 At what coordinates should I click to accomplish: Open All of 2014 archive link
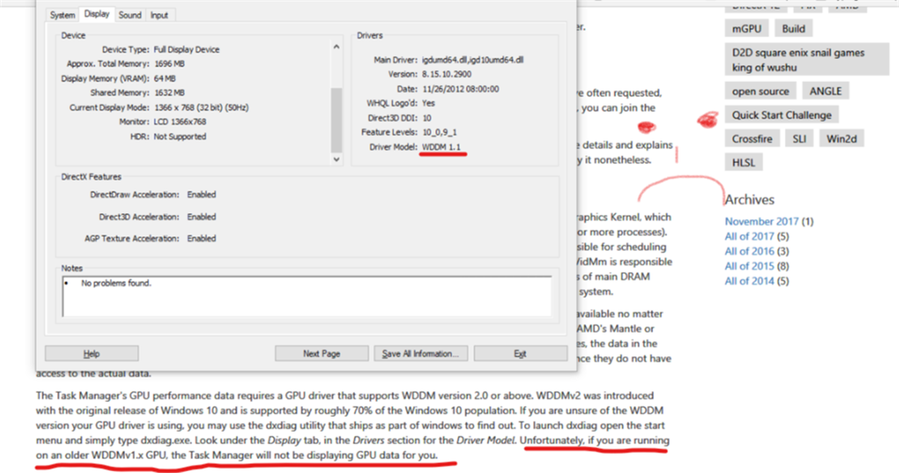(x=750, y=281)
